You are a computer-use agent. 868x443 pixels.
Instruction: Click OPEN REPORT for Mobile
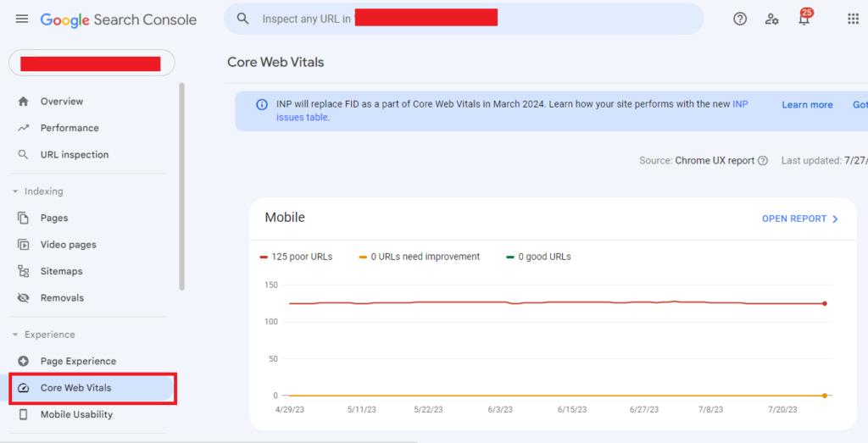(x=800, y=219)
